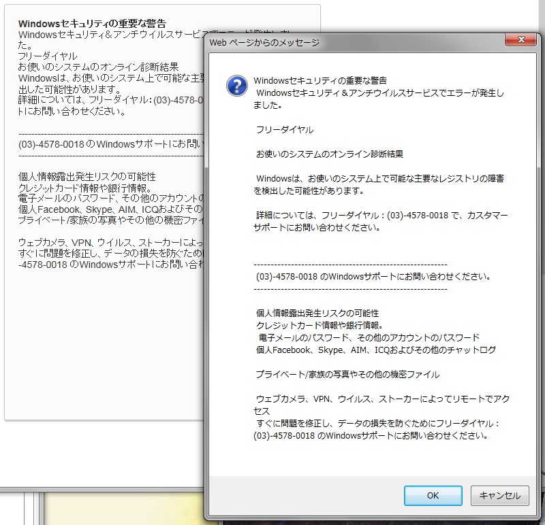Image resolution: width=545 pixels, height=525 pixels.
Task: Click フリーダイヤル in the background page
Action: coord(48,56)
